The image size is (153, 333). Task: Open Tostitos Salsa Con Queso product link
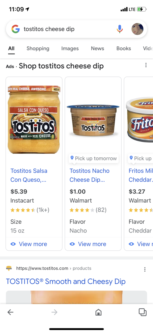tap(29, 175)
